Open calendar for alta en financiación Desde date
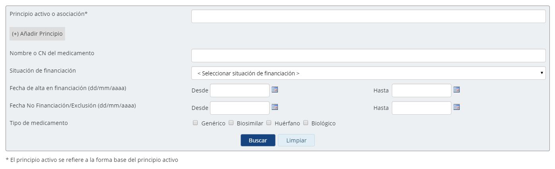This screenshot has width=555, height=169. tap(275, 90)
